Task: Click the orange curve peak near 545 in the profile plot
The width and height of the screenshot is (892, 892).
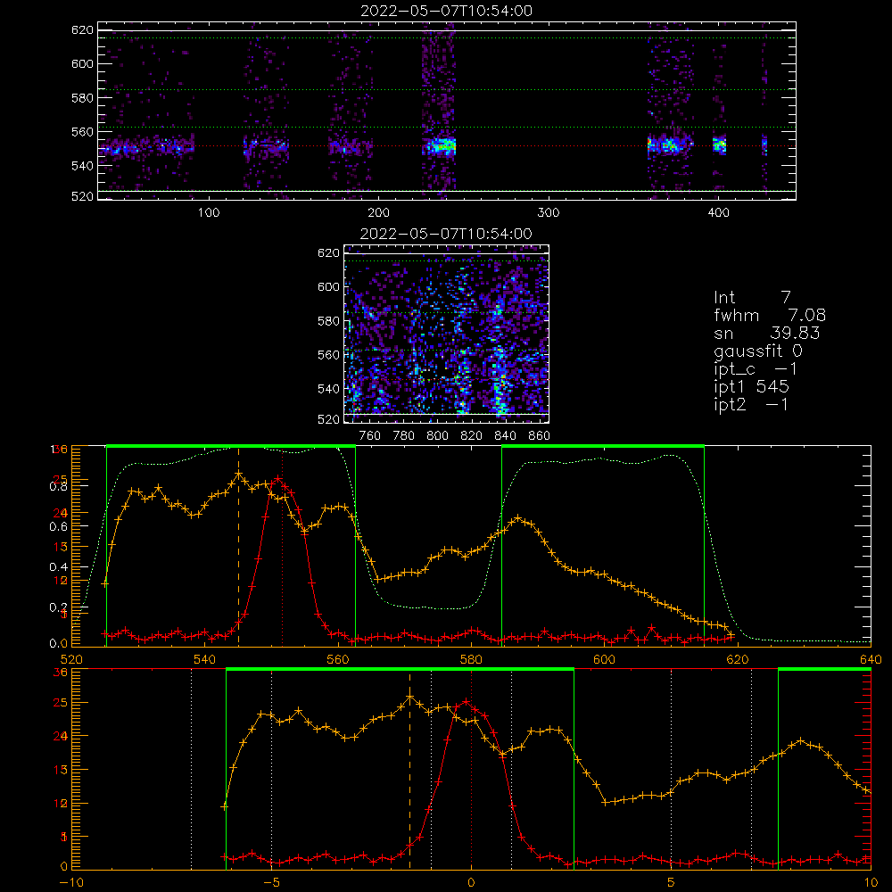Action: click(x=239, y=474)
